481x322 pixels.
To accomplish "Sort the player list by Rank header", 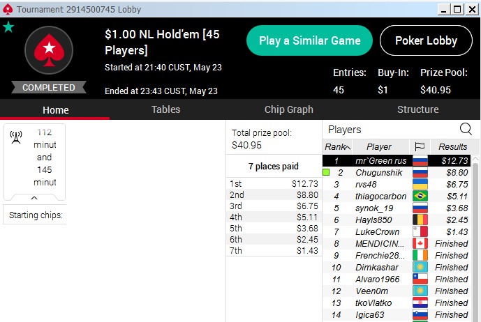I will coord(337,147).
